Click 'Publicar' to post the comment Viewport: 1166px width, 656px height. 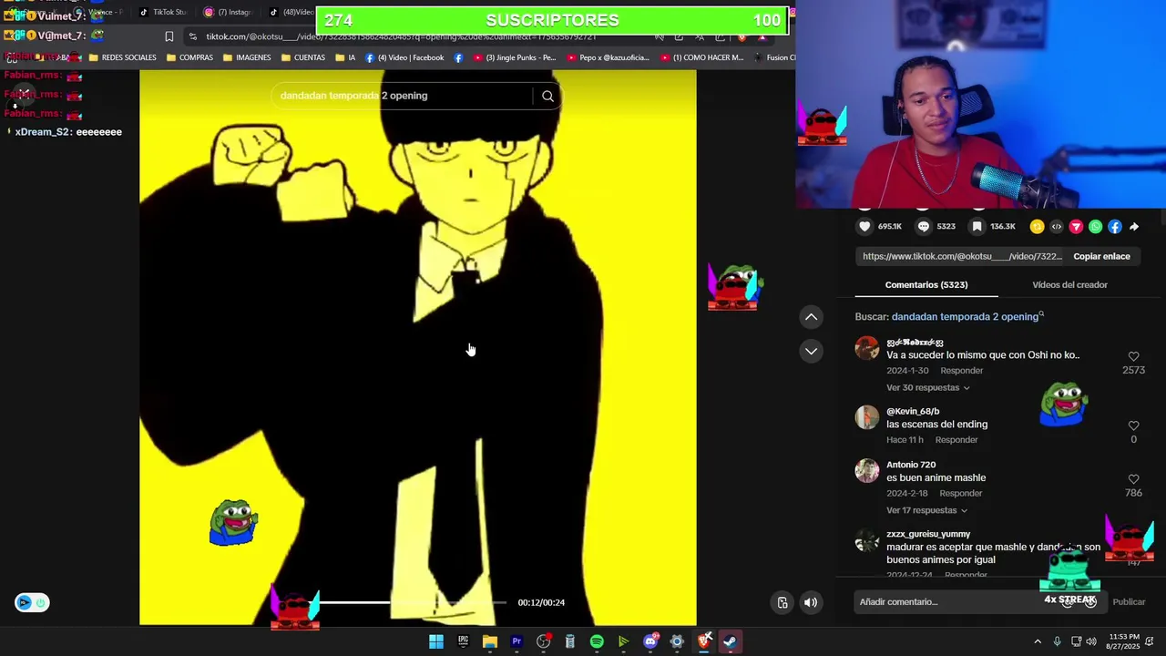(x=1129, y=602)
